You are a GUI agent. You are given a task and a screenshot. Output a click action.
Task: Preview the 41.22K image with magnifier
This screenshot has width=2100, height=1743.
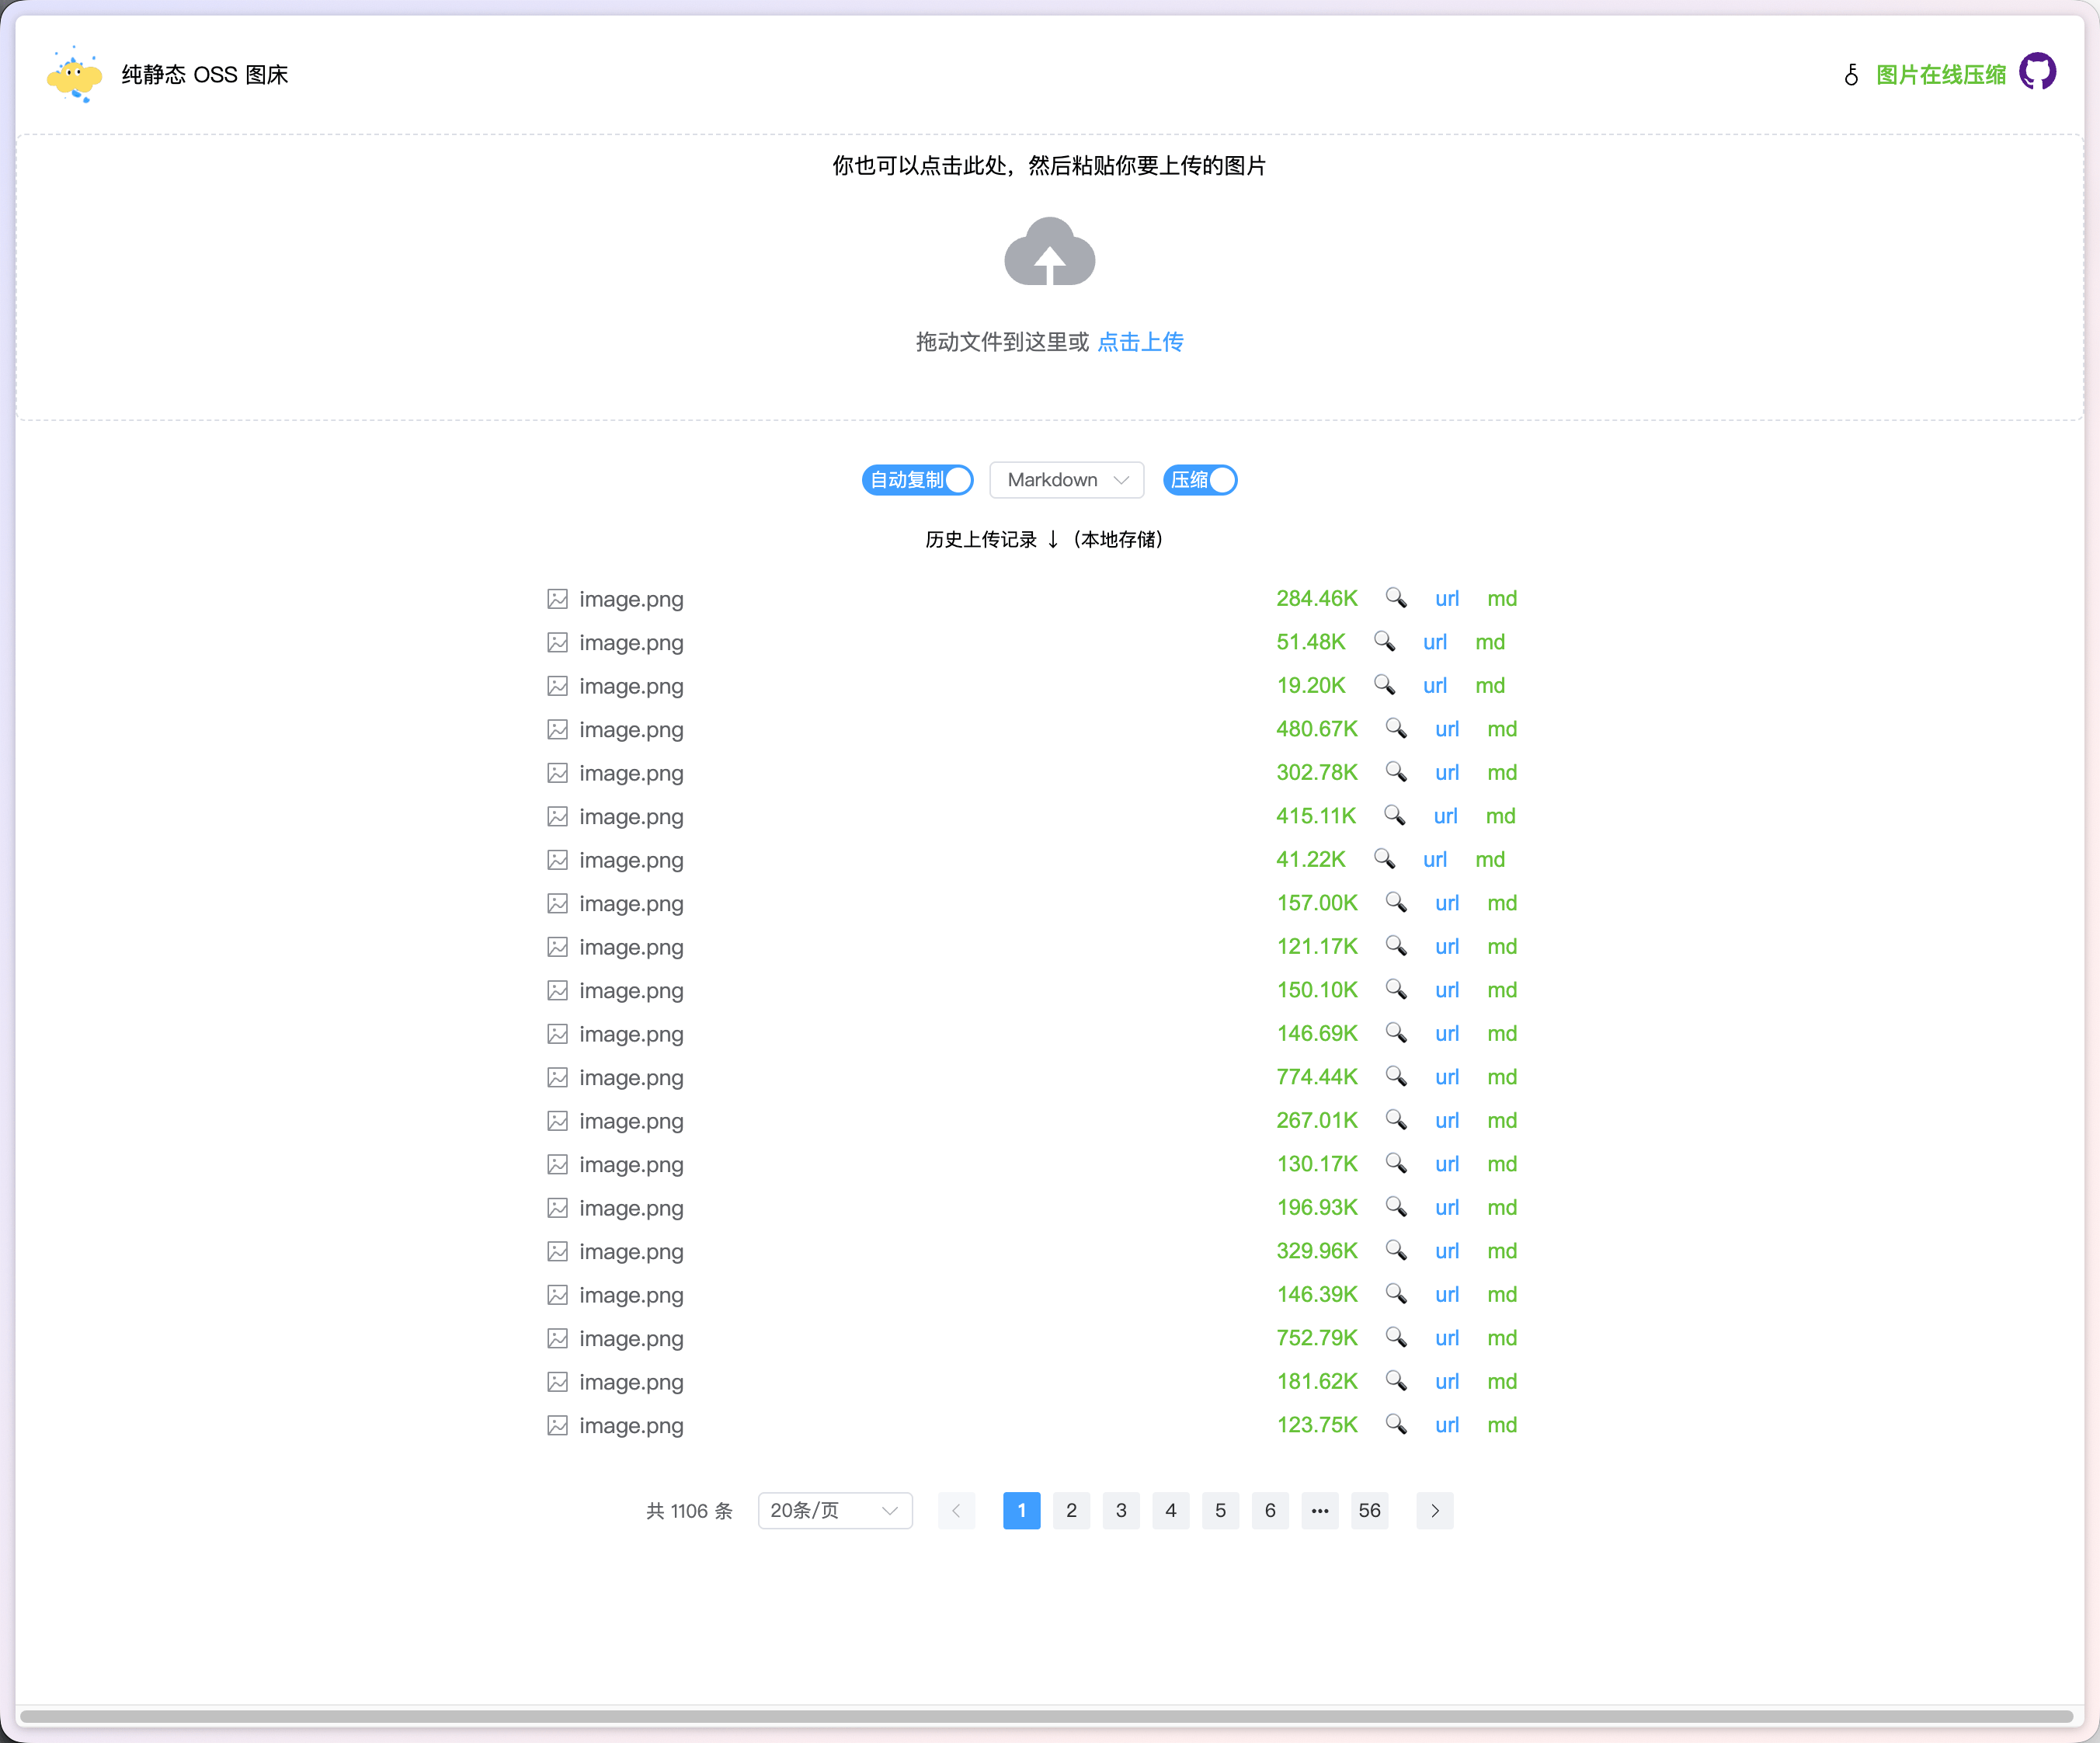(1384, 859)
